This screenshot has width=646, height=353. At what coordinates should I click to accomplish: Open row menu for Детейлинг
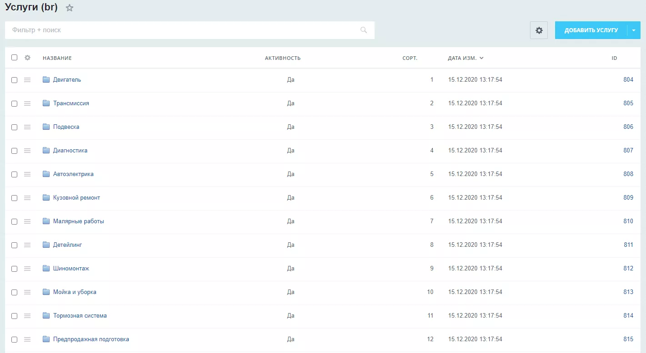click(x=27, y=245)
